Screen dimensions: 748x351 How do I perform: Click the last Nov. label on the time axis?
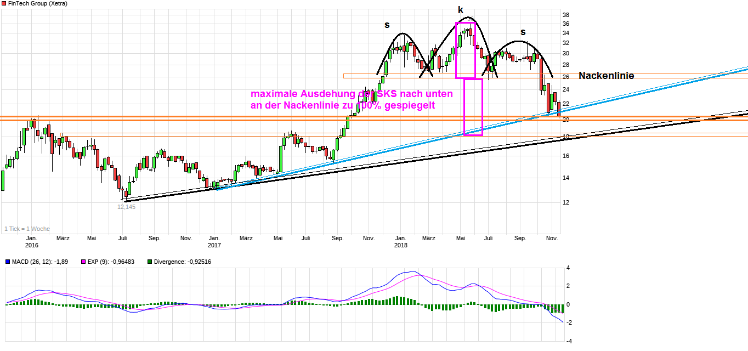point(552,238)
